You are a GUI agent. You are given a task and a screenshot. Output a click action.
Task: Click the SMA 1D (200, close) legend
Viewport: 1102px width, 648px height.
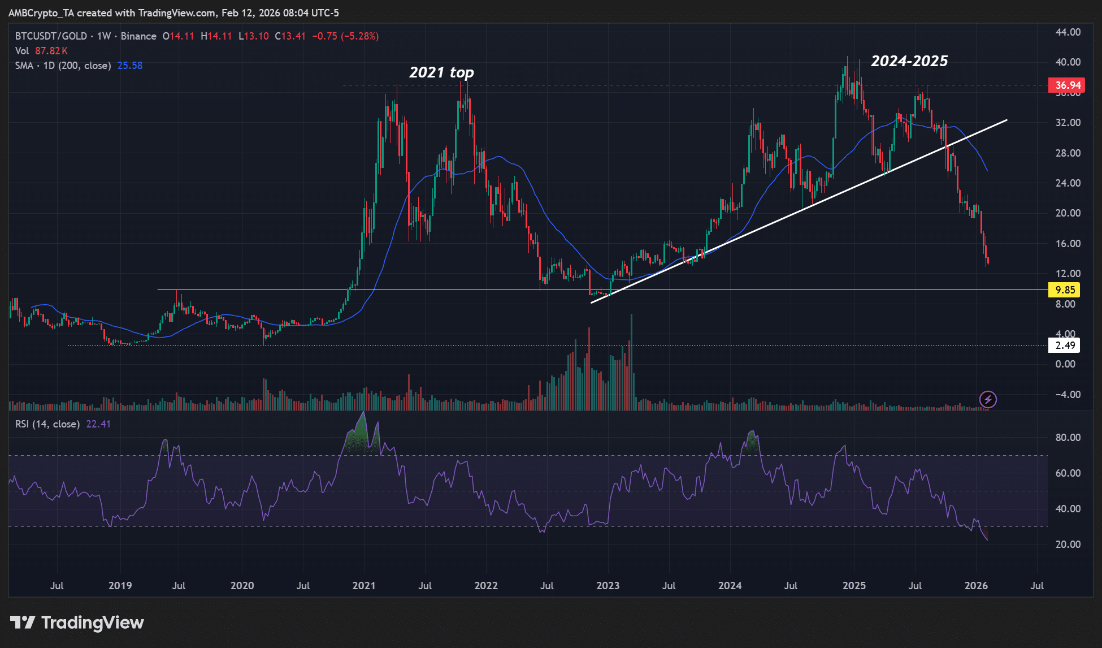(x=63, y=66)
